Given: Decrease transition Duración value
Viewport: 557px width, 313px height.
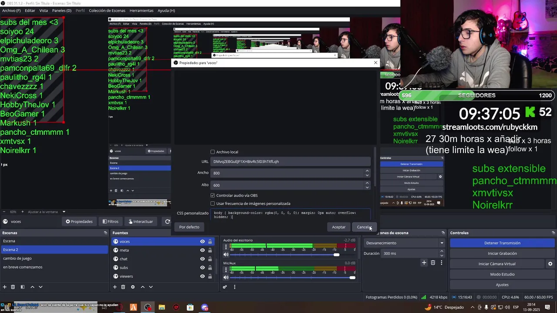Looking at the screenshot, I should click(442, 256).
